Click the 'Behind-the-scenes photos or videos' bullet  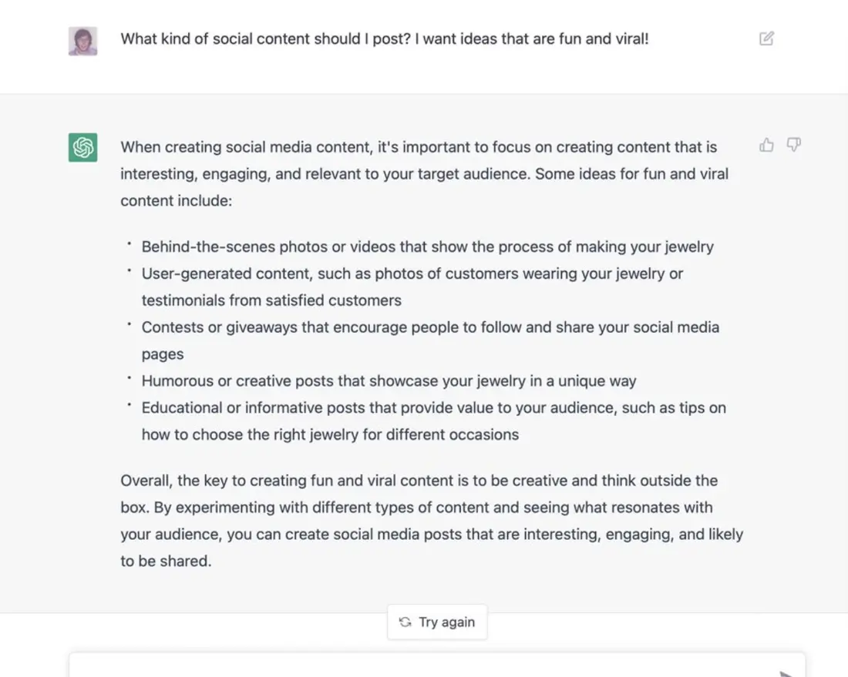pos(427,247)
